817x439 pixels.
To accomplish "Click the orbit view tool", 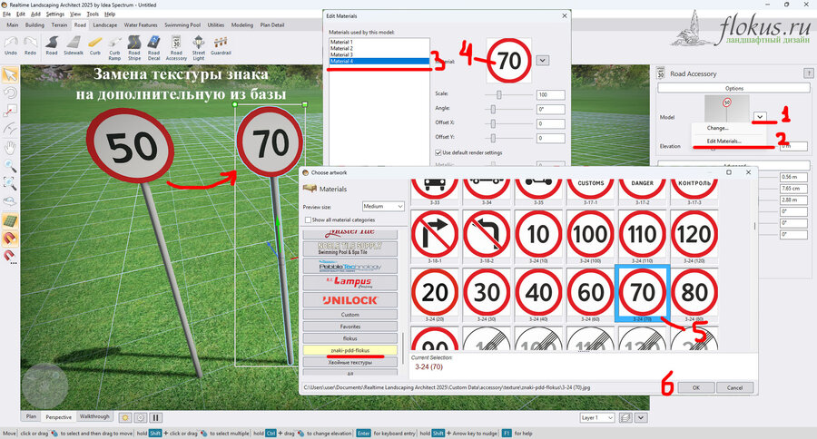I will tap(10, 201).
